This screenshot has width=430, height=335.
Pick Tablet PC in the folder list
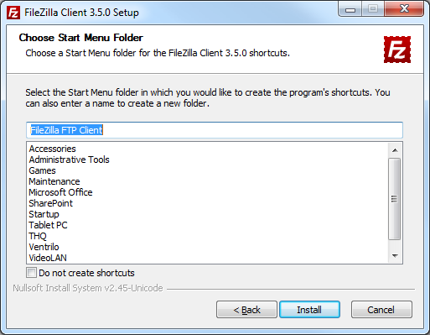click(48, 225)
